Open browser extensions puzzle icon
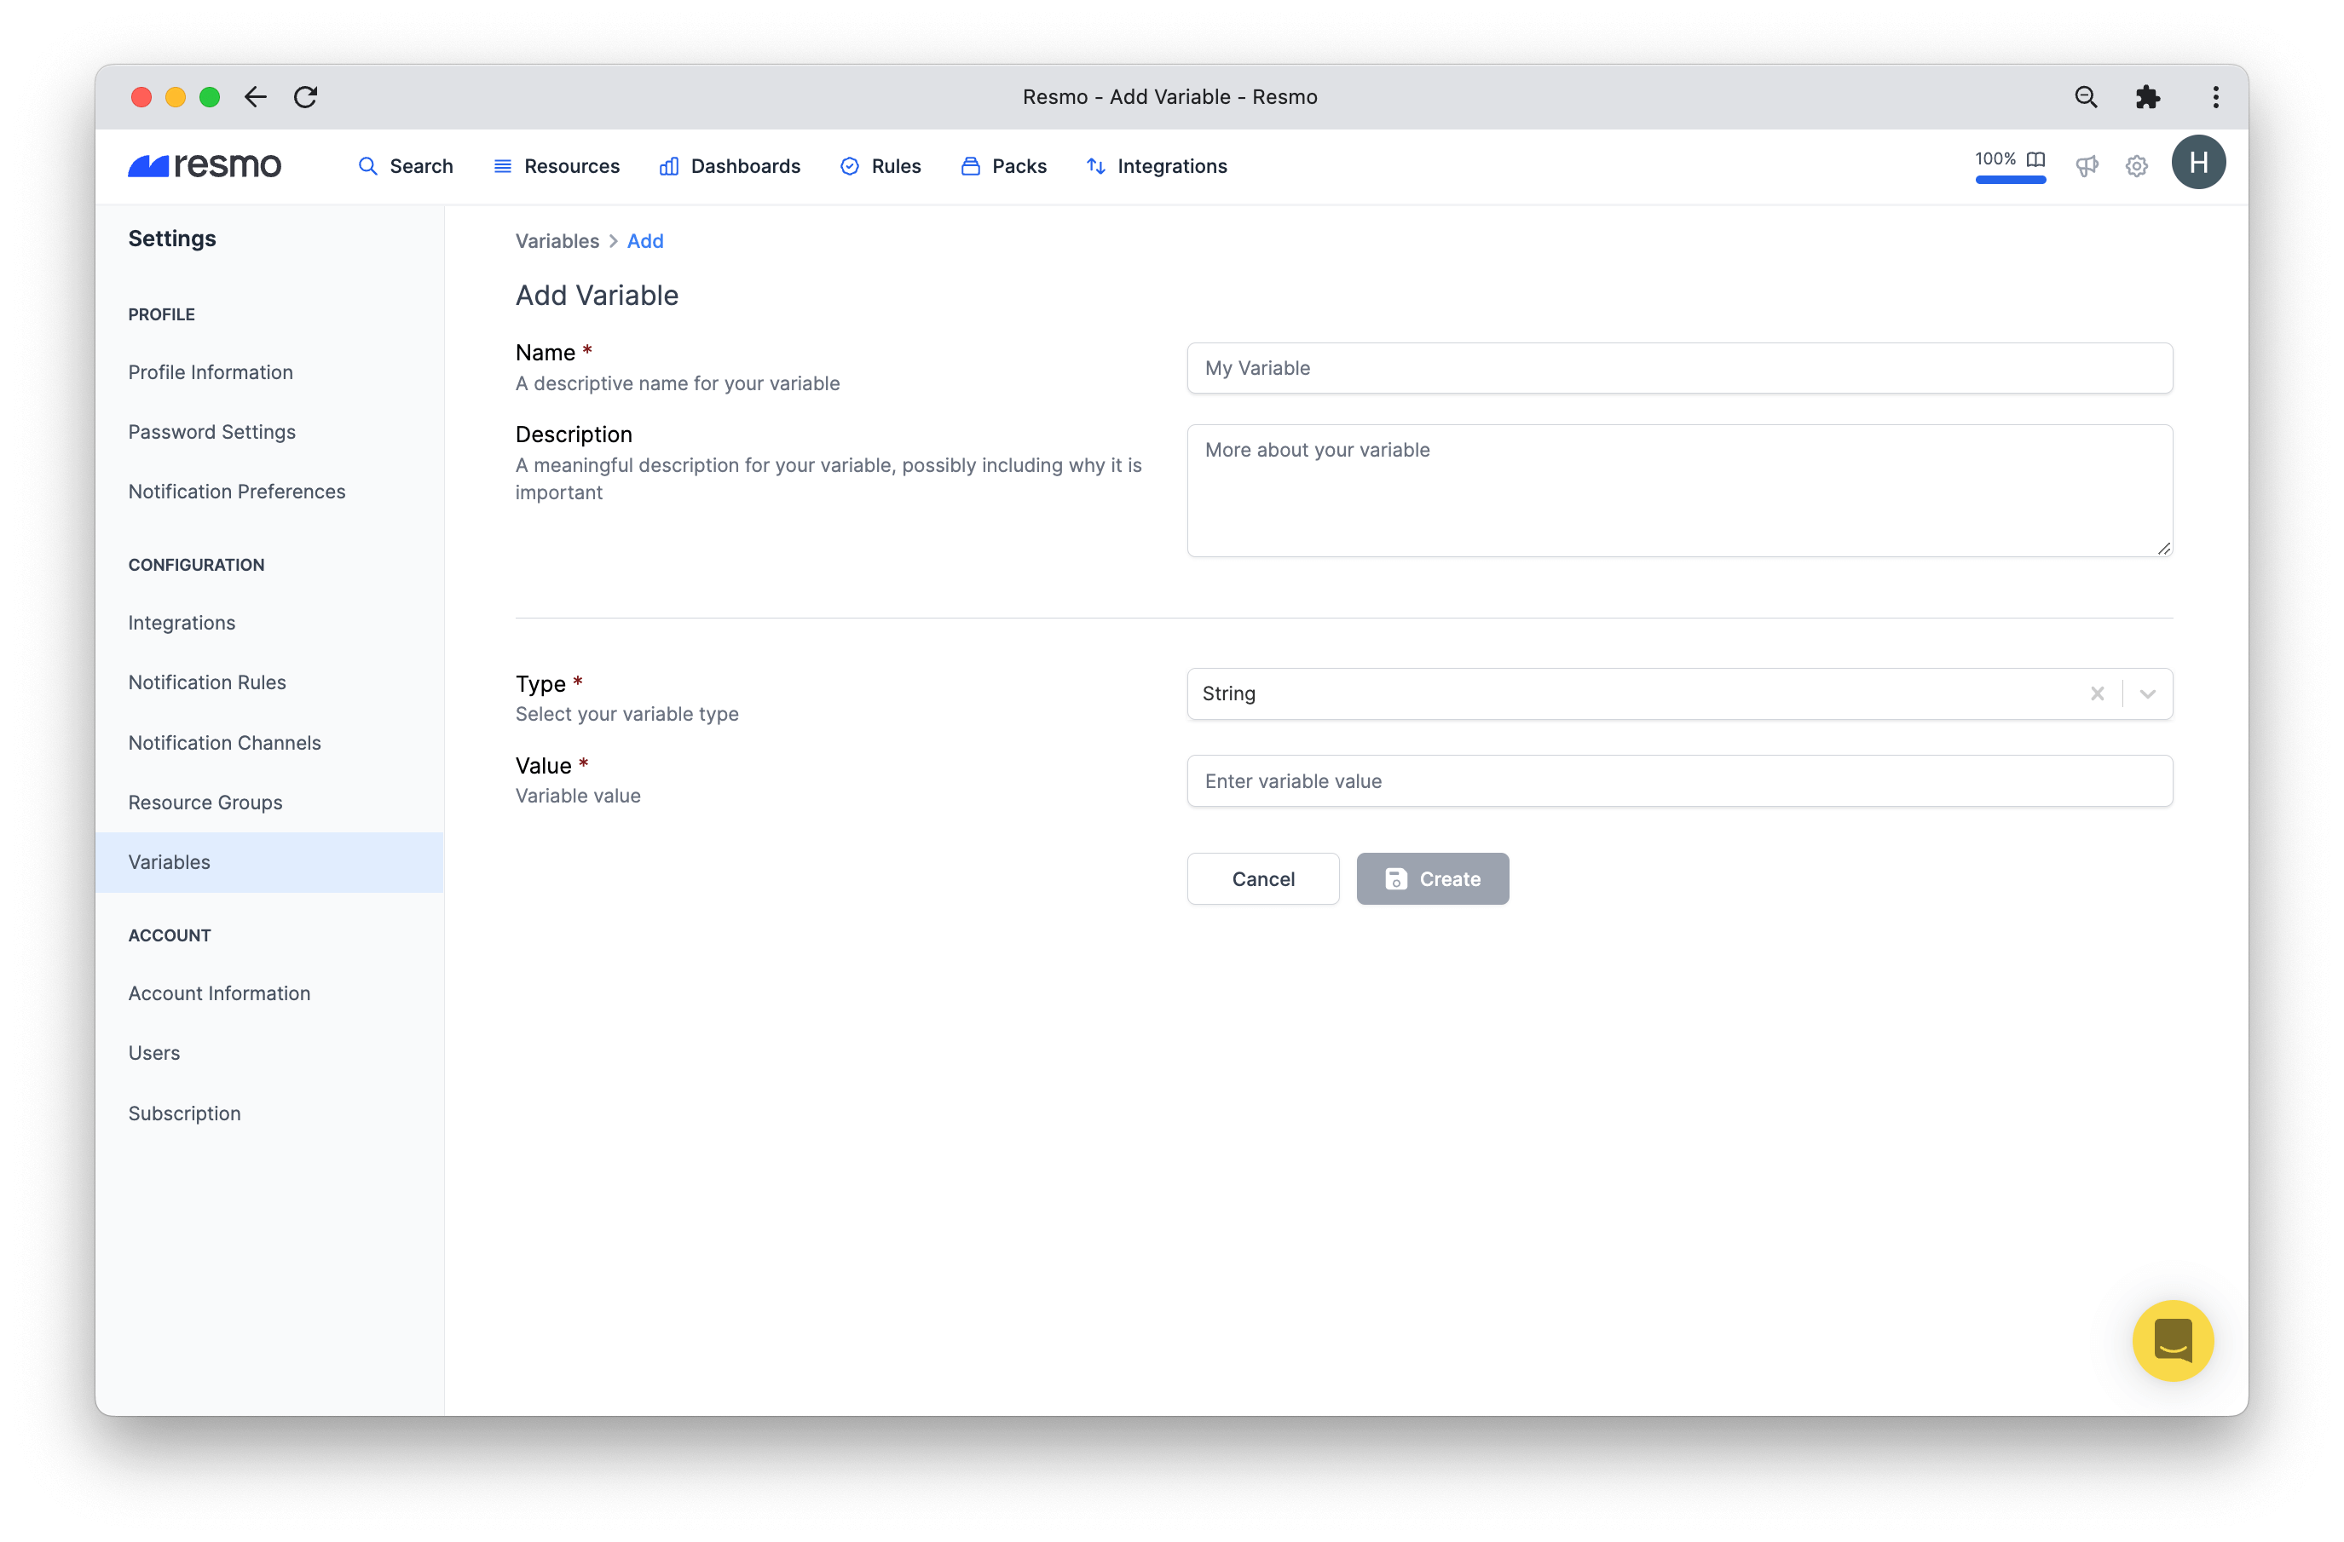 coord(2148,96)
